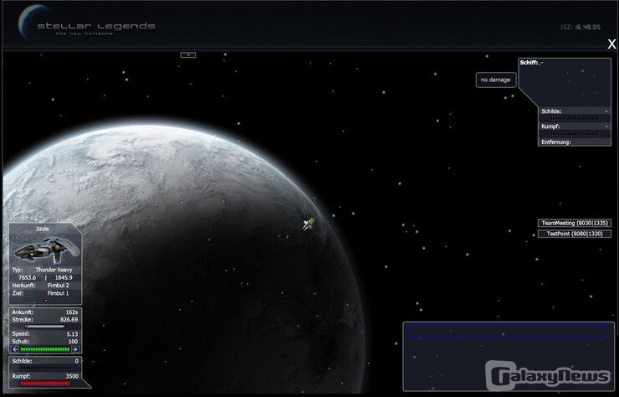Expand the red arrow below Ziel
The width and height of the screenshot is (619, 397).
[x=45, y=301]
